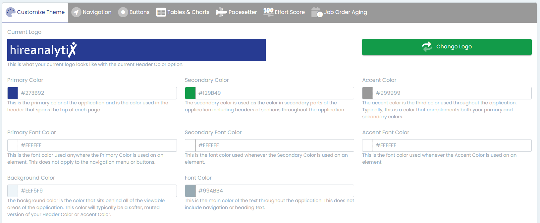Click the Secondary Color label
Image resolution: width=540 pixels, height=223 pixels.
tap(207, 80)
